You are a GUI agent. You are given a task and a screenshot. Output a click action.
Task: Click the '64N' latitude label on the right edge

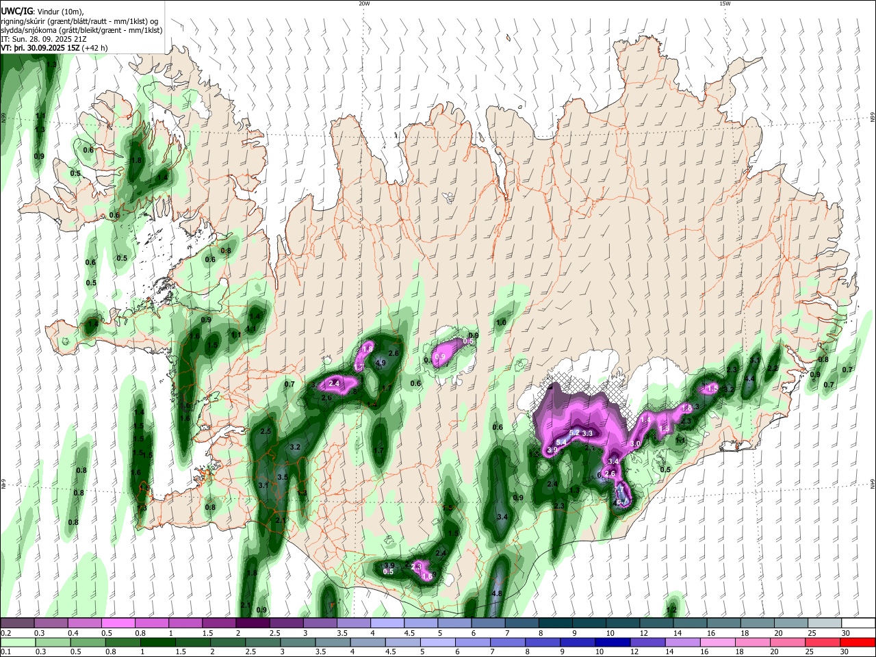(873, 485)
